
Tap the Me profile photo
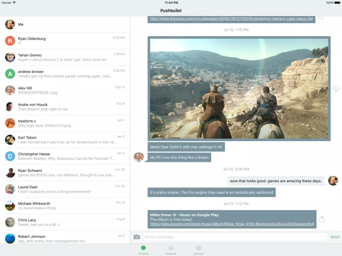(x=10, y=24)
